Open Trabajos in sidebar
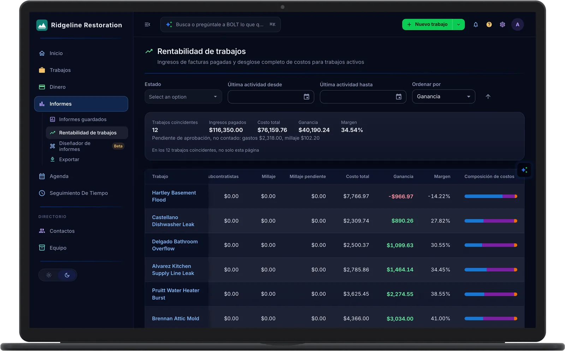This screenshot has width=565, height=351. coord(81,70)
